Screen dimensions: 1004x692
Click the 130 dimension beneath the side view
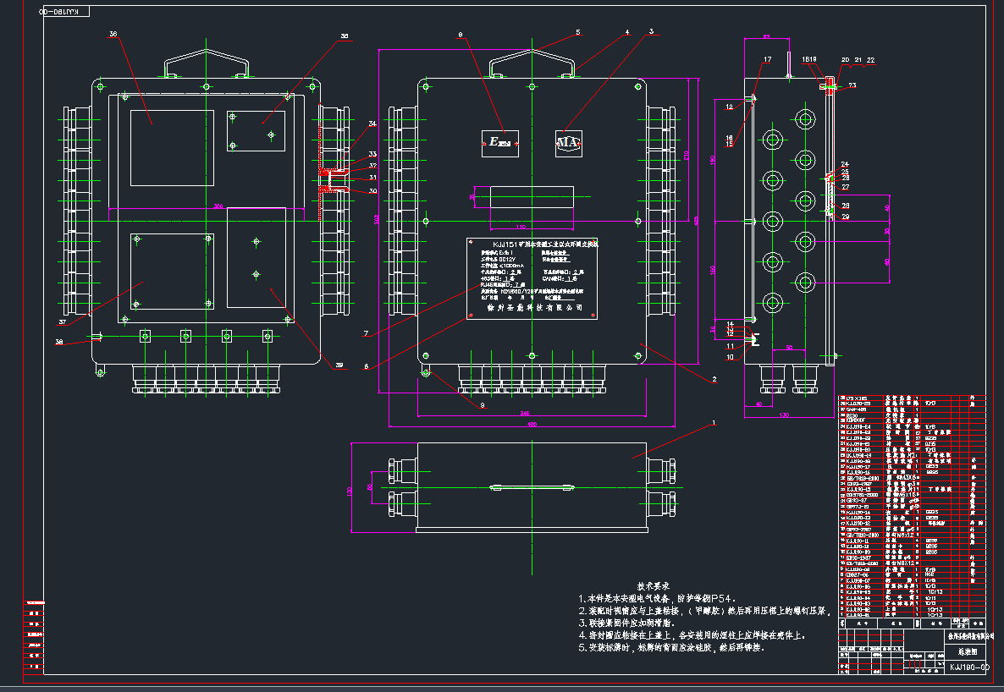[784, 415]
